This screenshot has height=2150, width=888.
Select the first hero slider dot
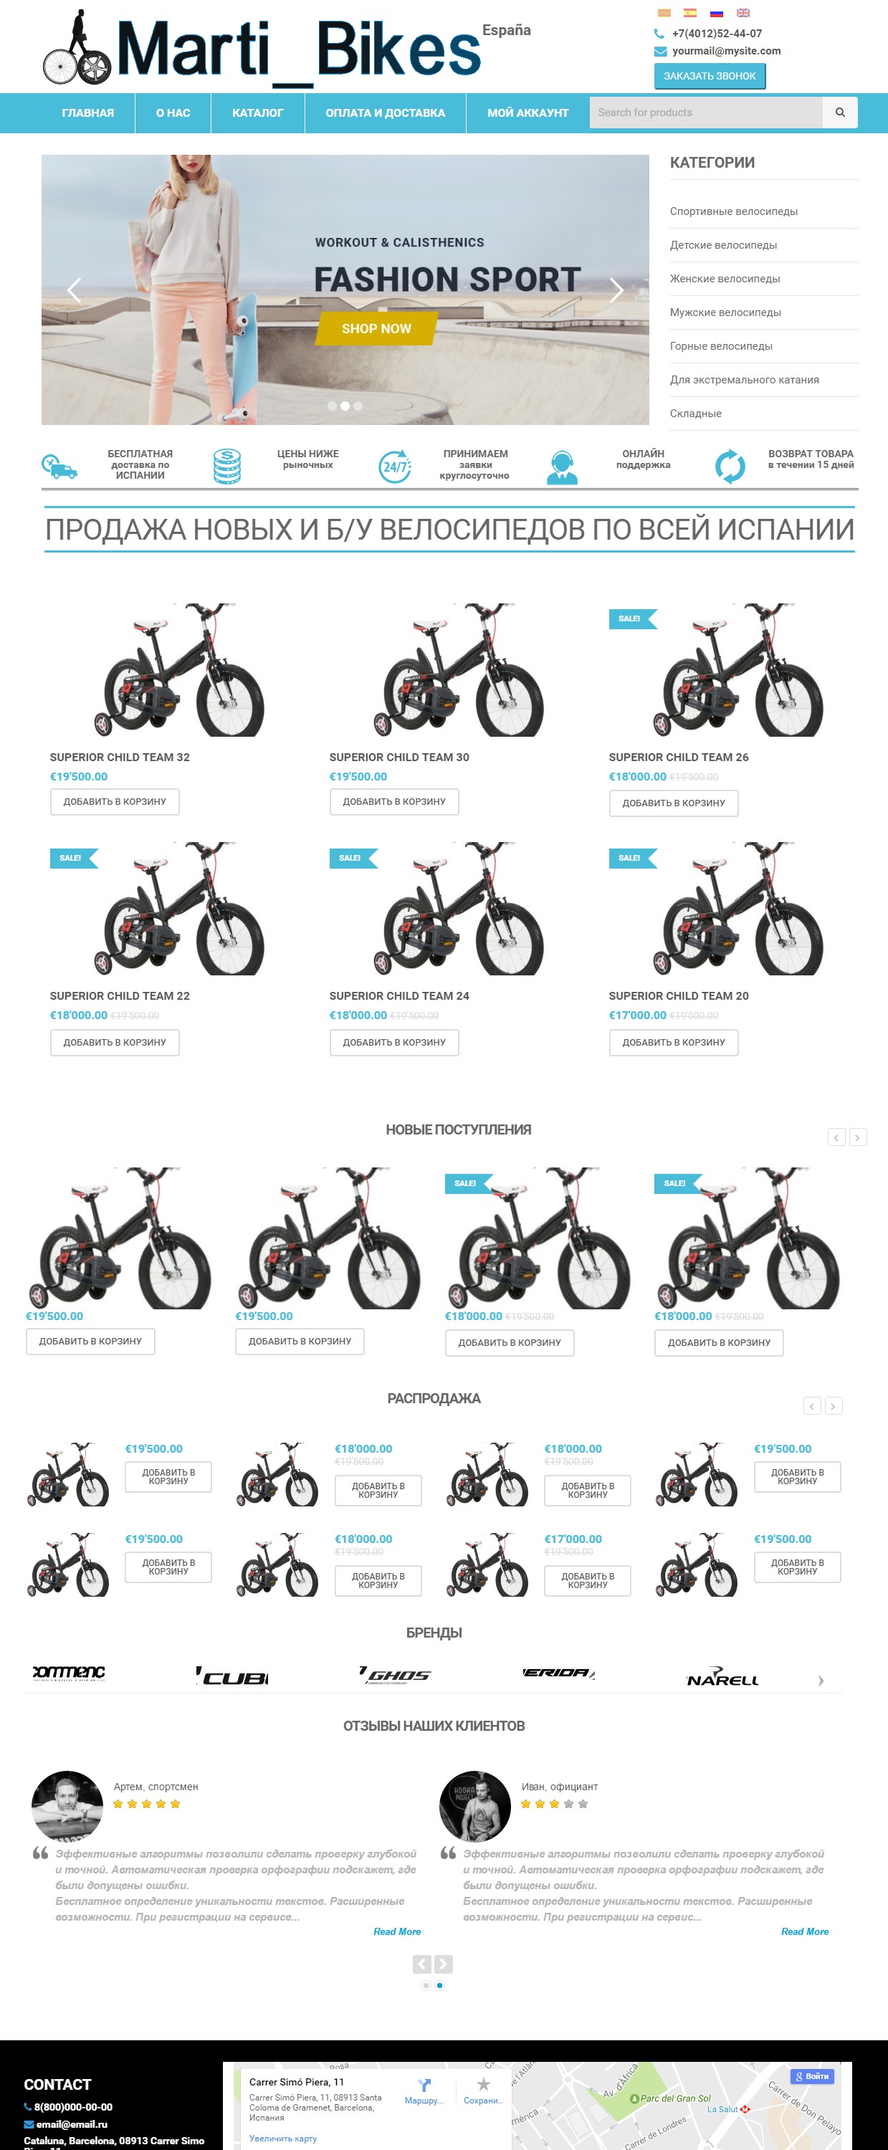(331, 406)
